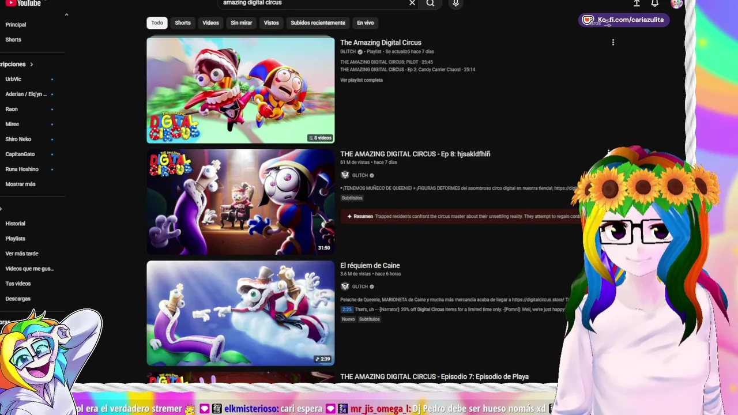Start voice search with microphone icon

[x=455, y=3]
